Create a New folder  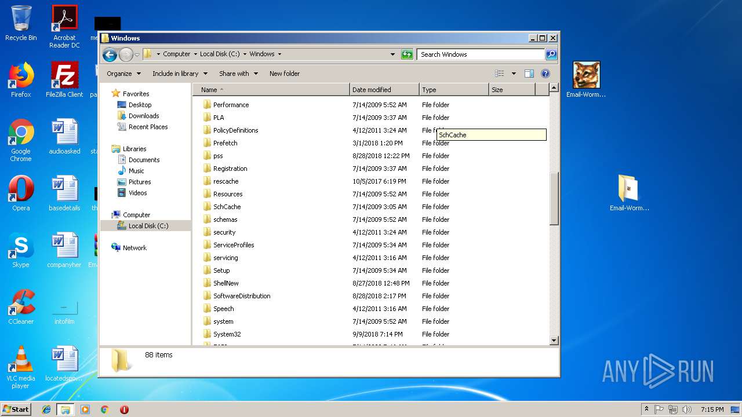[285, 74]
